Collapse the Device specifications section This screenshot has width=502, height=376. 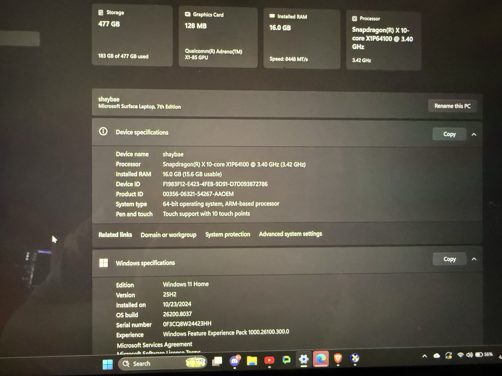click(474, 134)
